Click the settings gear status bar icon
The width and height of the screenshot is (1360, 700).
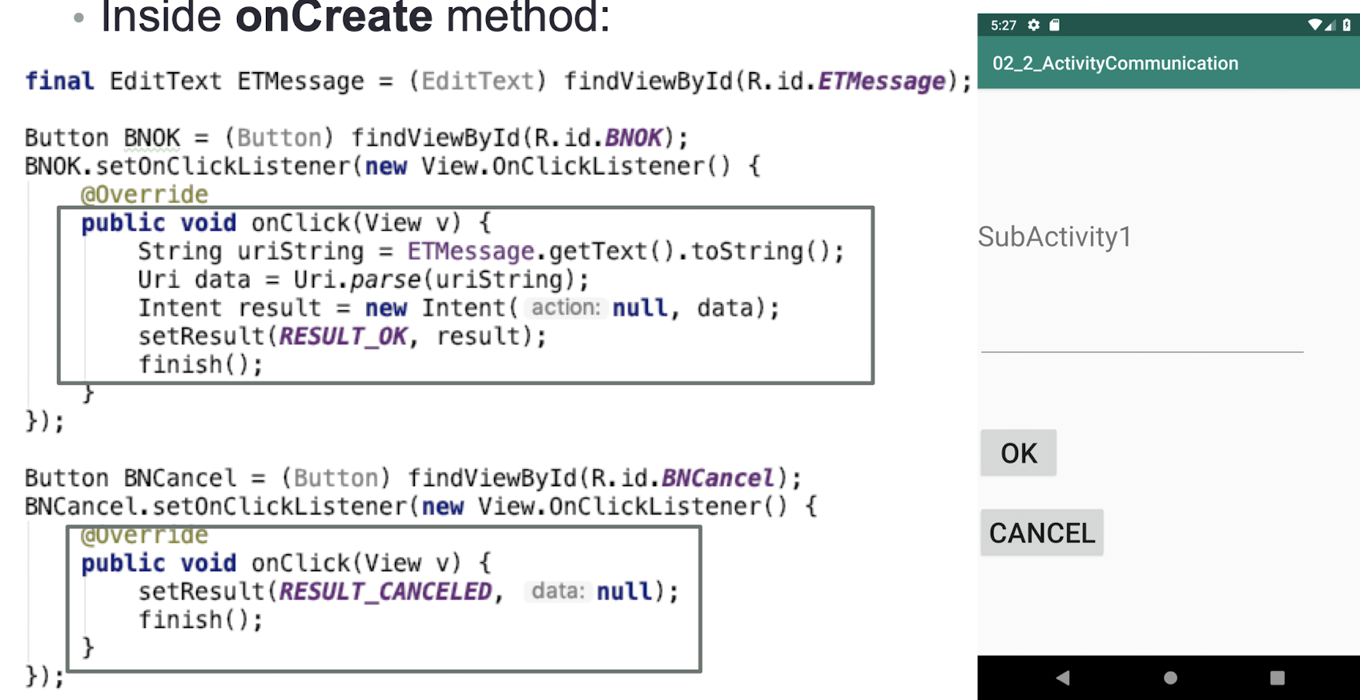tap(1034, 25)
